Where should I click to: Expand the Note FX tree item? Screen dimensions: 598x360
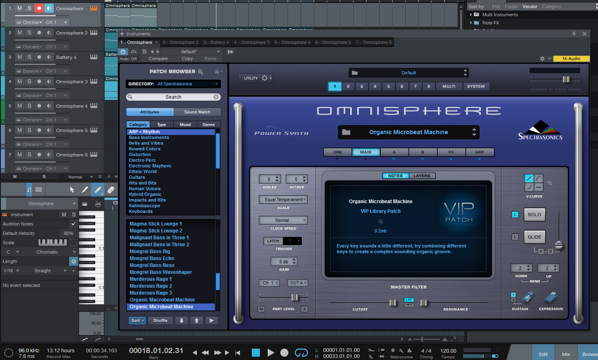tap(471, 23)
